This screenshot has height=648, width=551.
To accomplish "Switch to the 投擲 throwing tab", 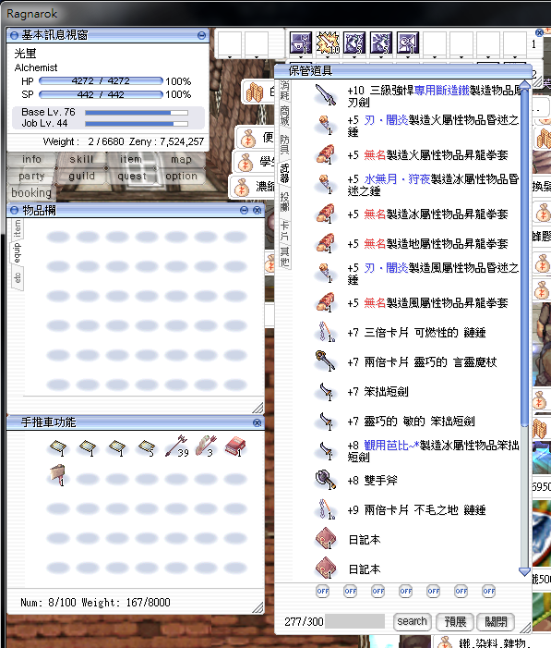I will tap(284, 202).
